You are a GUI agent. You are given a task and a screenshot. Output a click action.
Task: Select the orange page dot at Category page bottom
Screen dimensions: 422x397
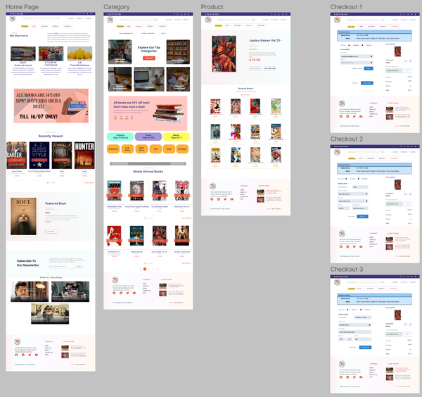click(x=145, y=269)
